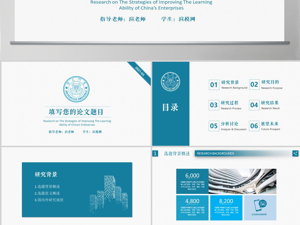Click 指导老师 line on the cover slide
This screenshot has height=225, width=300.
61,132
